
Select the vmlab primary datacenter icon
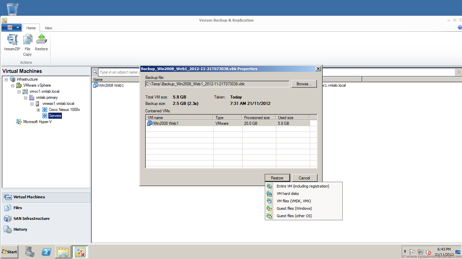32,97
